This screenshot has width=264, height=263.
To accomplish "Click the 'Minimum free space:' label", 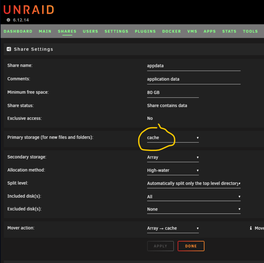I will pyautogui.click(x=28, y=92).
